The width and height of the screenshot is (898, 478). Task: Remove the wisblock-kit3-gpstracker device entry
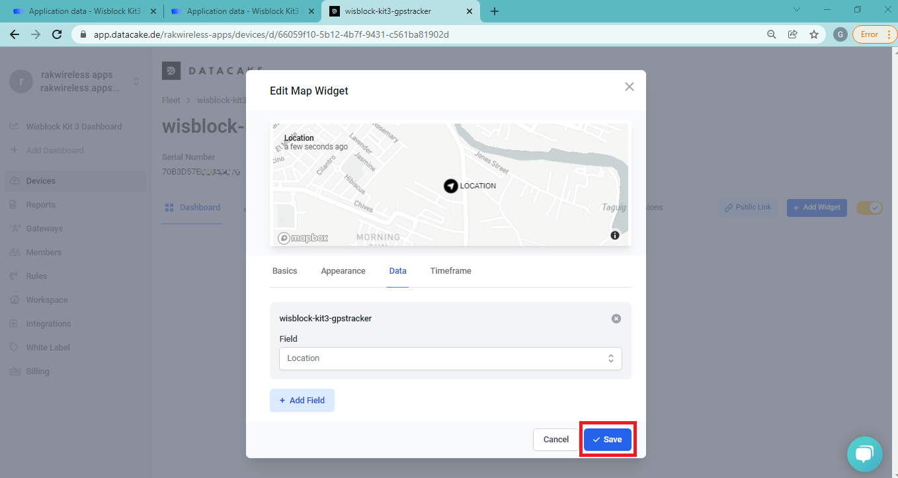click(x=616, y=319)
